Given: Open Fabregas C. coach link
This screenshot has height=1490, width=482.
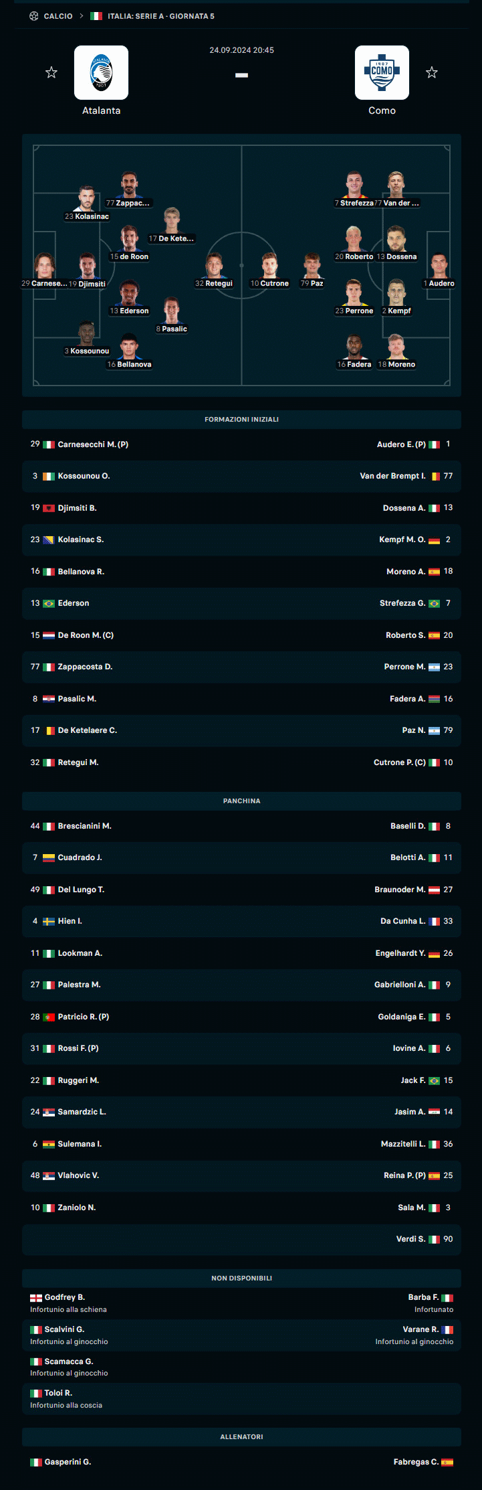Looking at the screenshot, I should tap(416, 1462).
